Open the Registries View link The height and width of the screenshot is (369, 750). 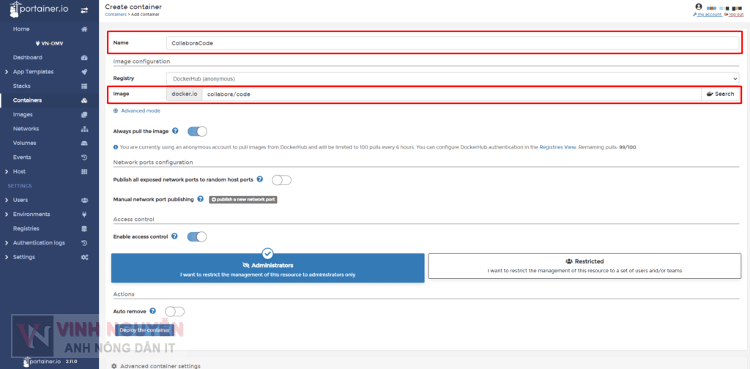coord(557,147)
